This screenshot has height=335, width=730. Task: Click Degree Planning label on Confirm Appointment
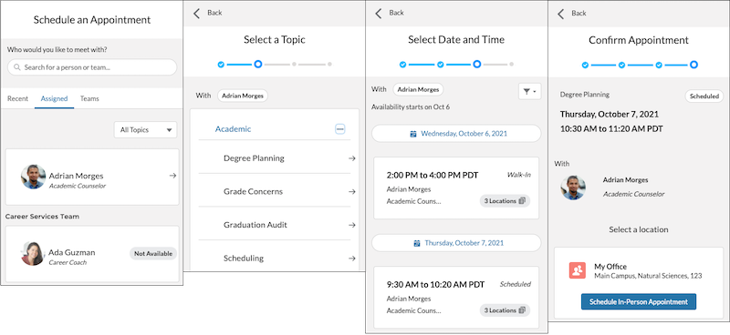[585, 95]
